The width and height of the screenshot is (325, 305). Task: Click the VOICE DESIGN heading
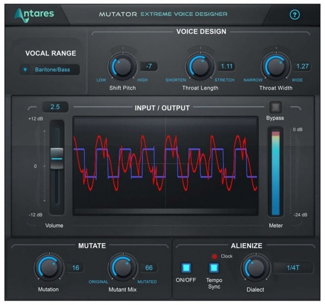click(201, 32)
